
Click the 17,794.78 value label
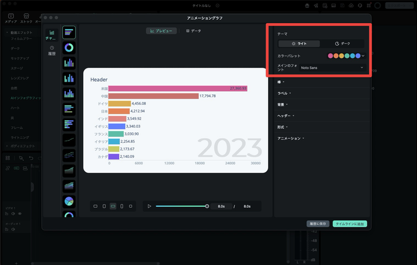pos(207,96)
